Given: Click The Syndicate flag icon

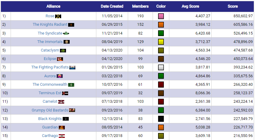Looking at the screenshot, I should pos(66,33).
